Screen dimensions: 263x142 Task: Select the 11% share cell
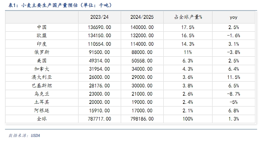pos(188,52)
